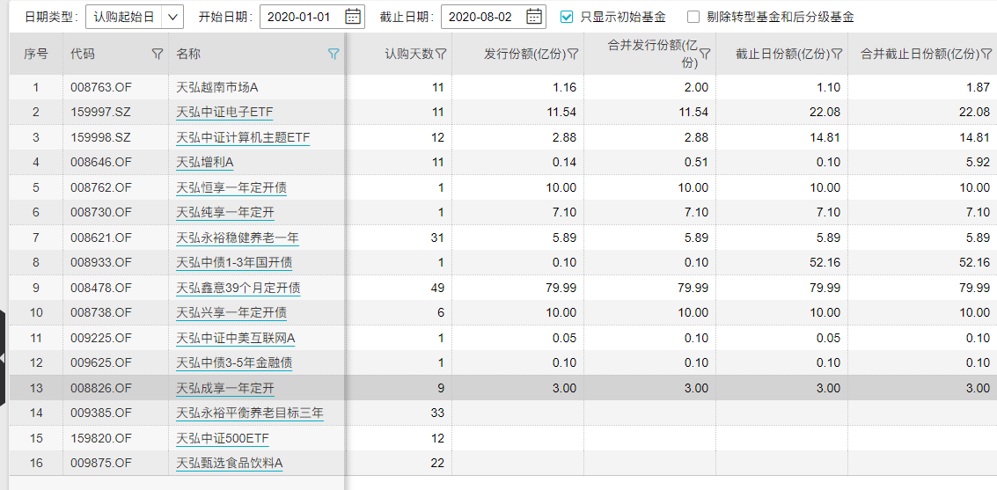Open fund link 天弘中证中美互联网A
997x490 pixels.
[236, 338]
